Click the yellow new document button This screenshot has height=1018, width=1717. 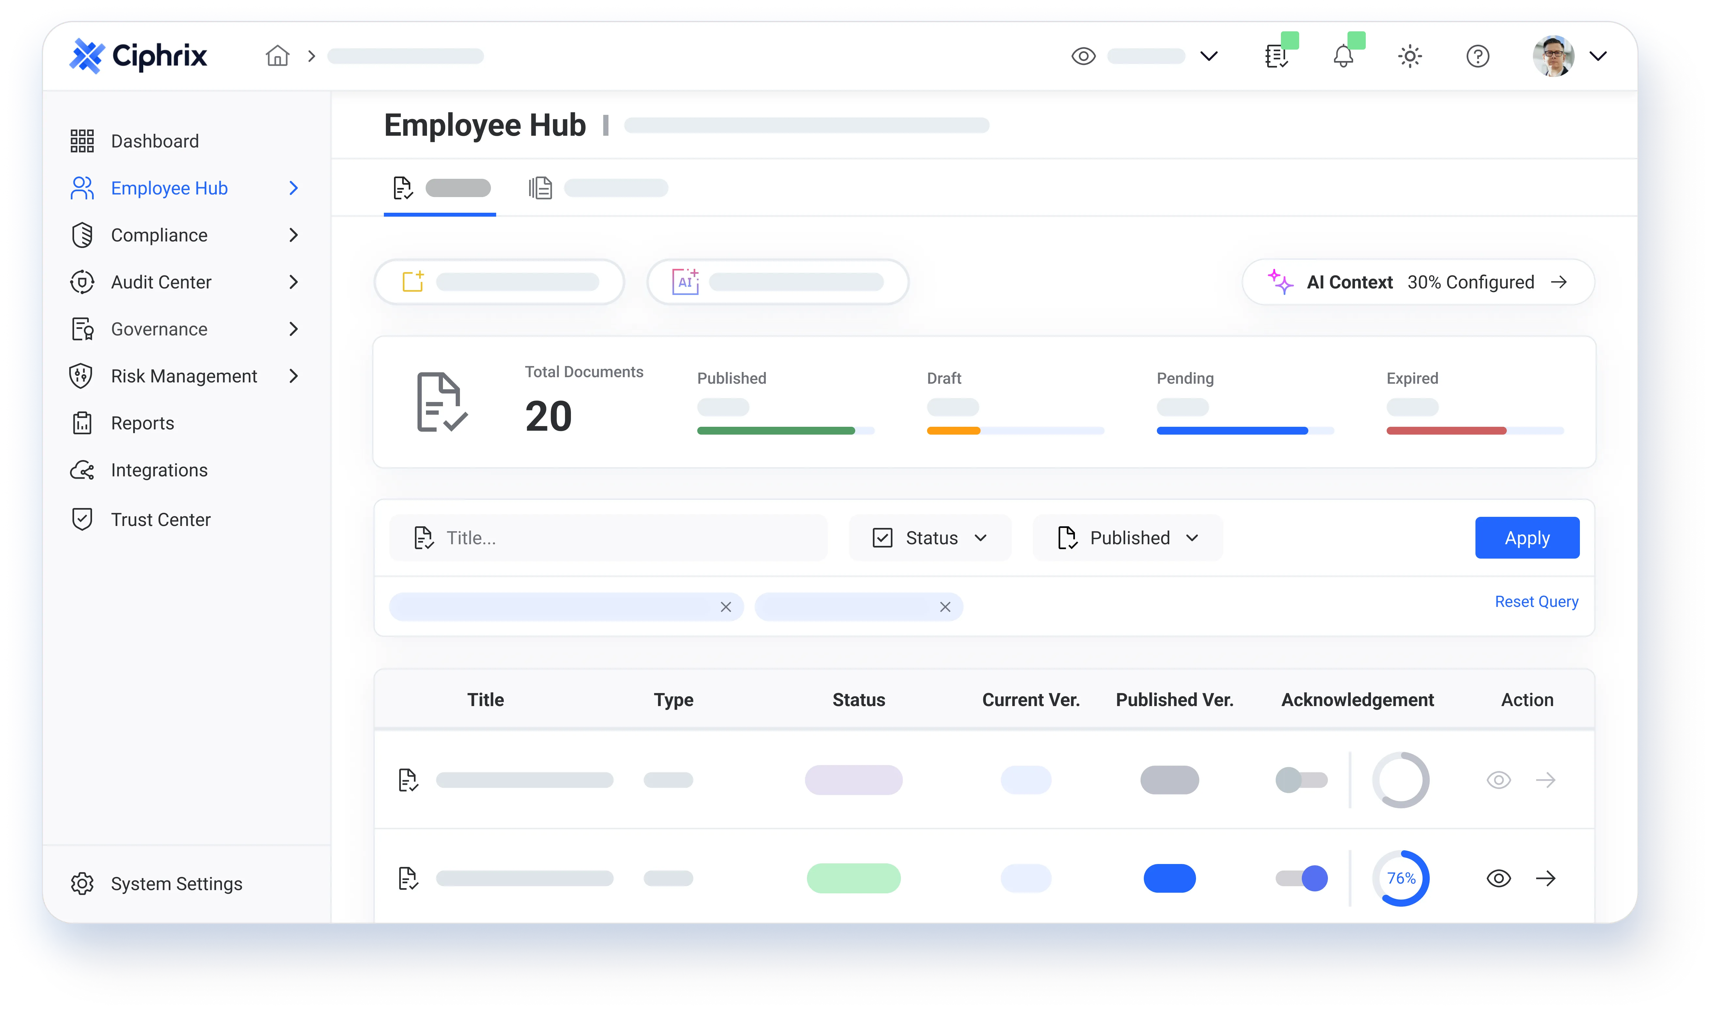click(499, 282)
